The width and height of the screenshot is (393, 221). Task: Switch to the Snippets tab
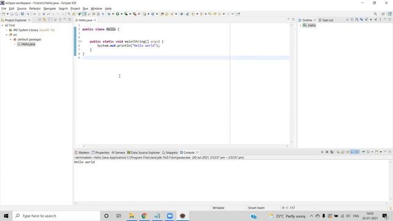click(170, 152)
